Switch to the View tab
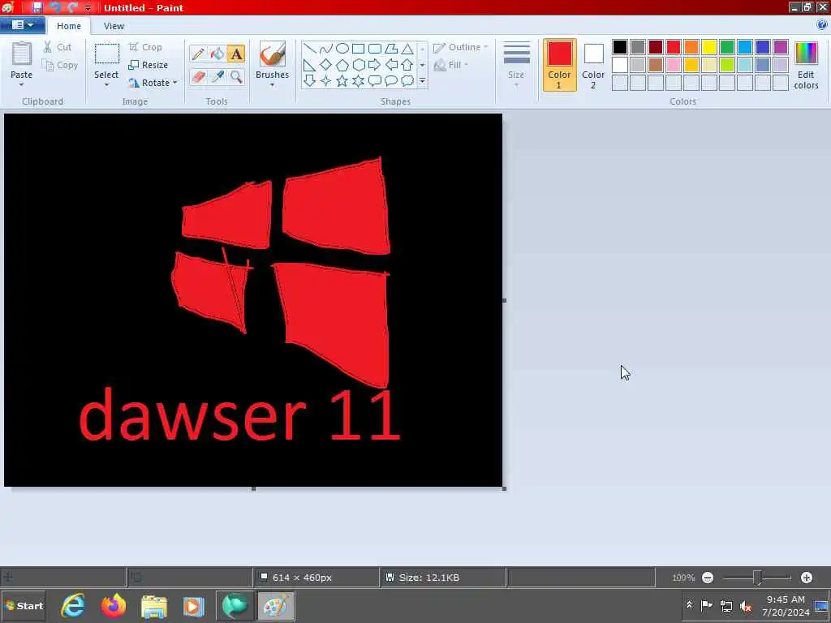 tap(114, 25)
